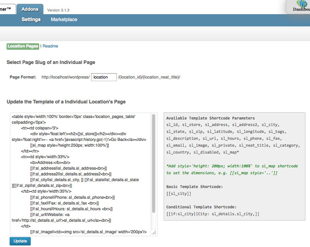This screenshot has width=310, height=247.
Task: Click the 'Available Template Shortcode Parameters' heading
Action: point(210,118)
